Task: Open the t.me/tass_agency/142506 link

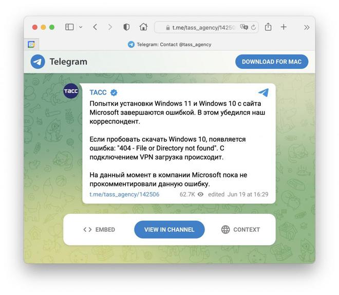Action: [124, 194]
